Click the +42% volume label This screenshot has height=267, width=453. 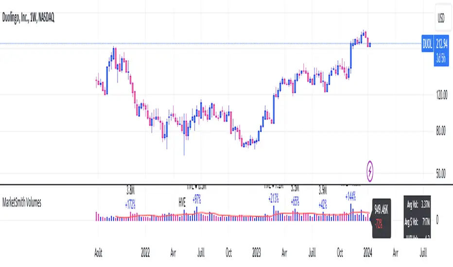pyautogui.click(x=323, y=205)
